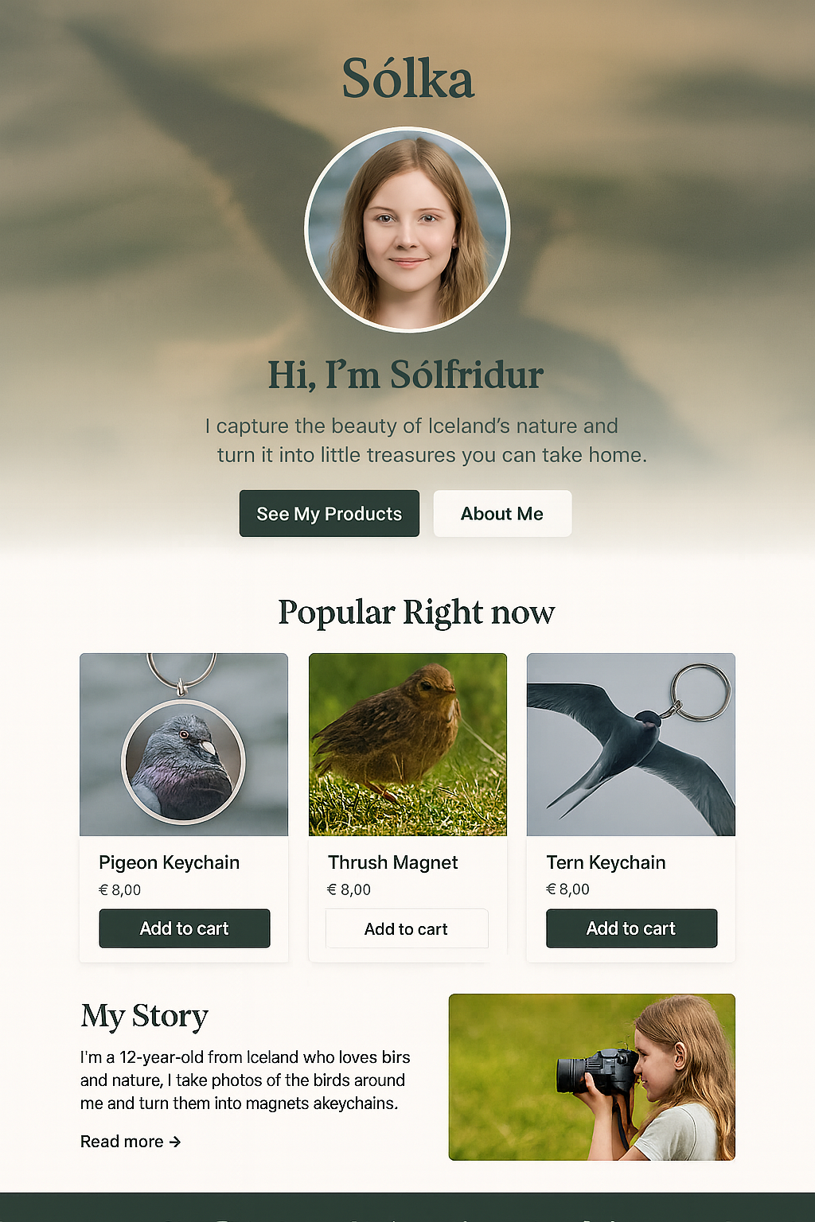The height and width of the screenshot is (1222, 815).
Task: Open the Pigeon Keychain product image
Action: point(184,745)
